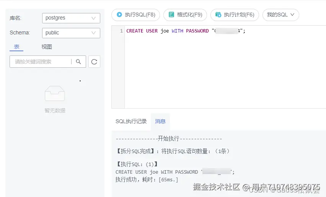Click the 开始执行 separator line text
The height and width of the screenshot is (197, 326).
pos(169,138)
